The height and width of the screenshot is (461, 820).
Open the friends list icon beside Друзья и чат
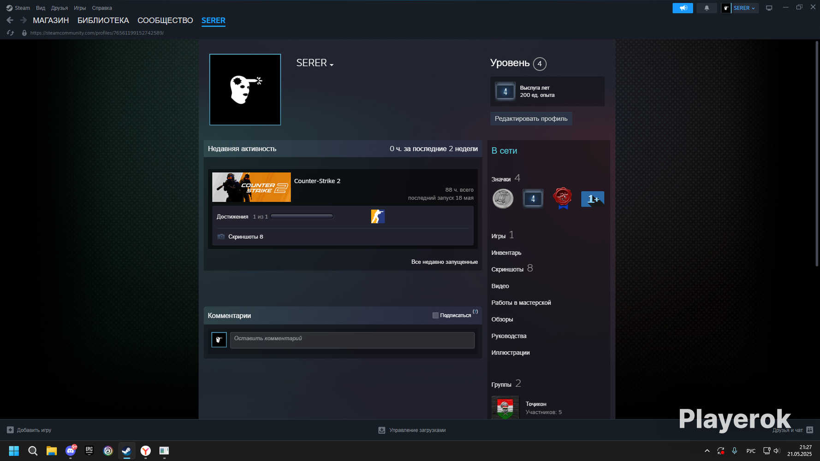809,430
